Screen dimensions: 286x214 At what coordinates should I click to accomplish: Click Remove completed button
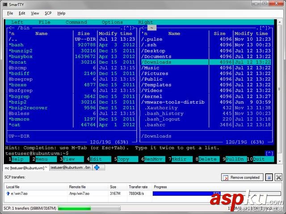click(242, 177)
